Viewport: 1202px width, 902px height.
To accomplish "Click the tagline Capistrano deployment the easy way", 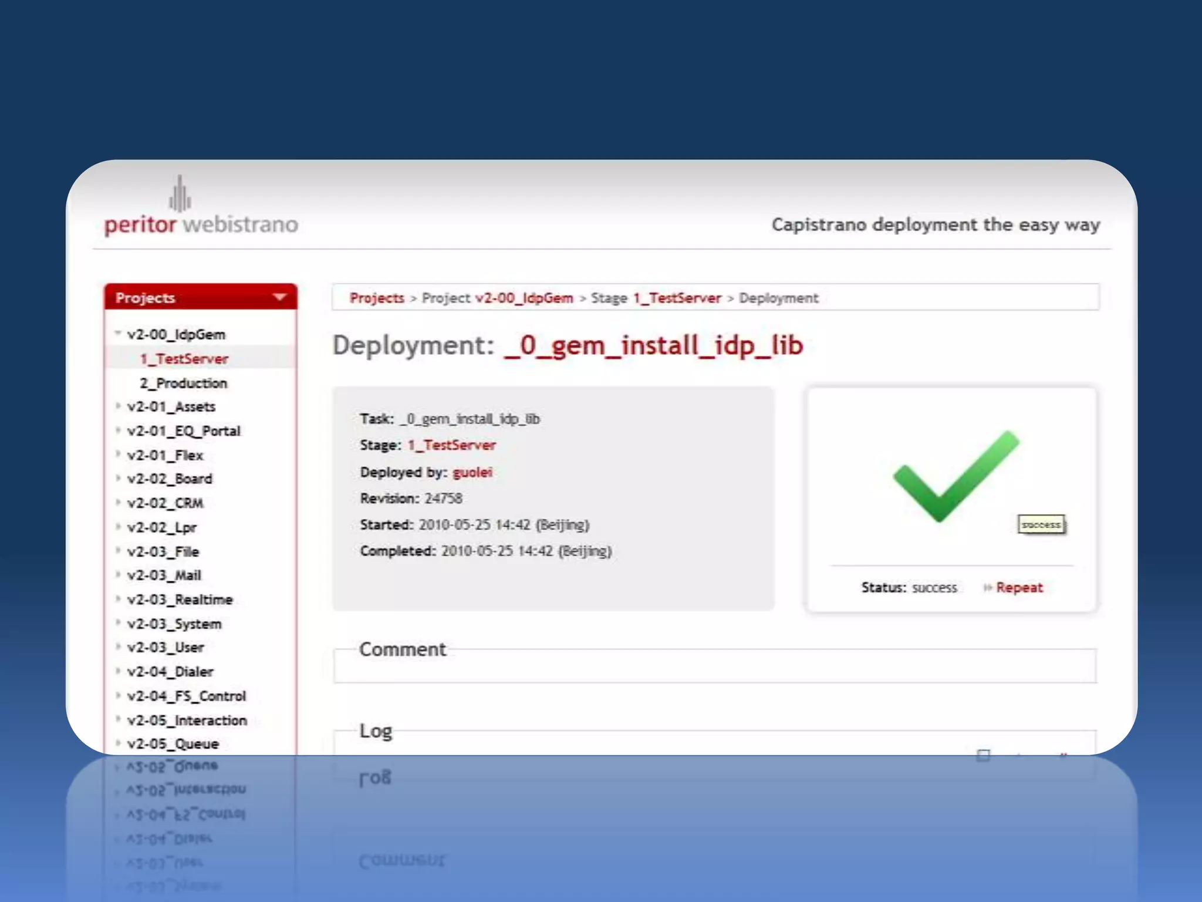I will 936,225.
